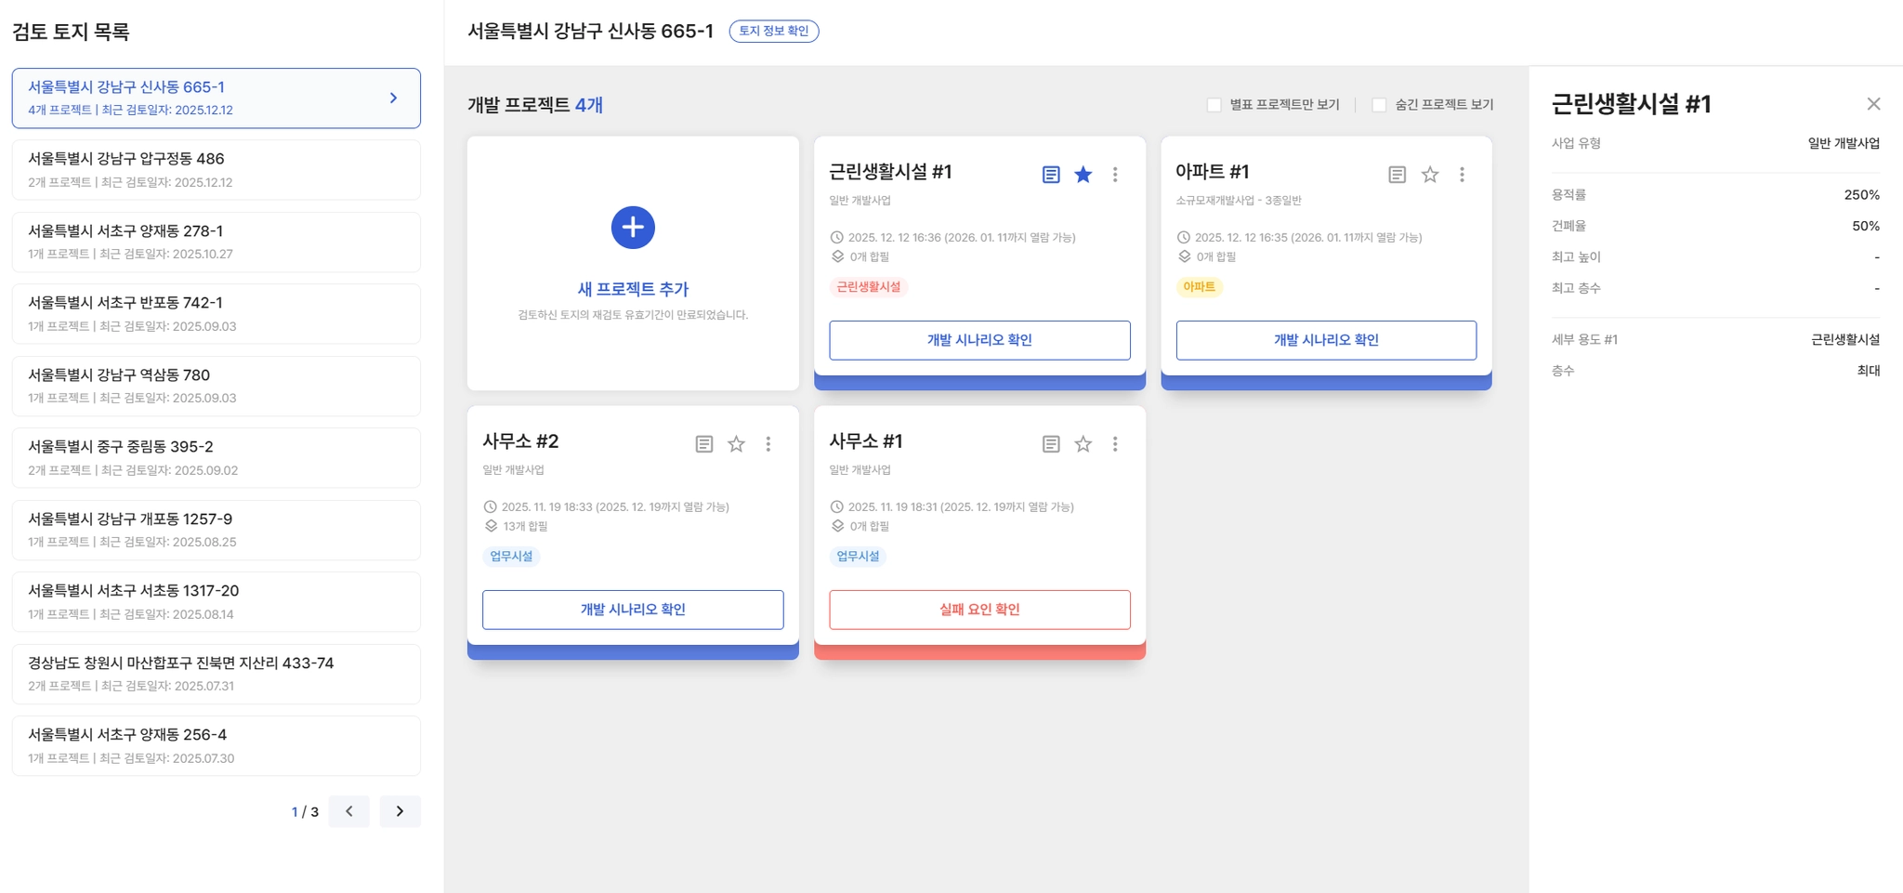Select 서울특별시 서초구 반포동 742-1 in list

point(217,314)
